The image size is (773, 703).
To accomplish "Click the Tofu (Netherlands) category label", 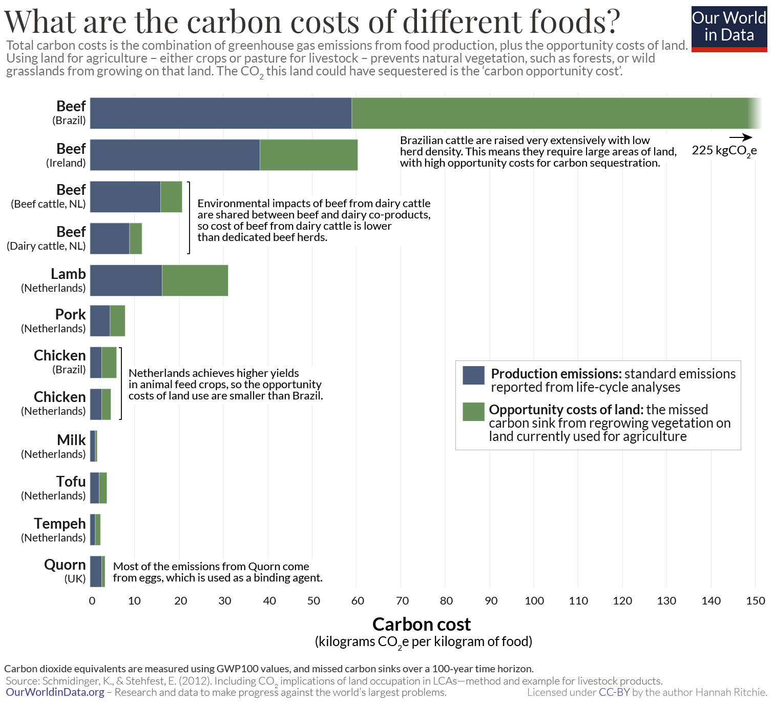I will [53, 488].
